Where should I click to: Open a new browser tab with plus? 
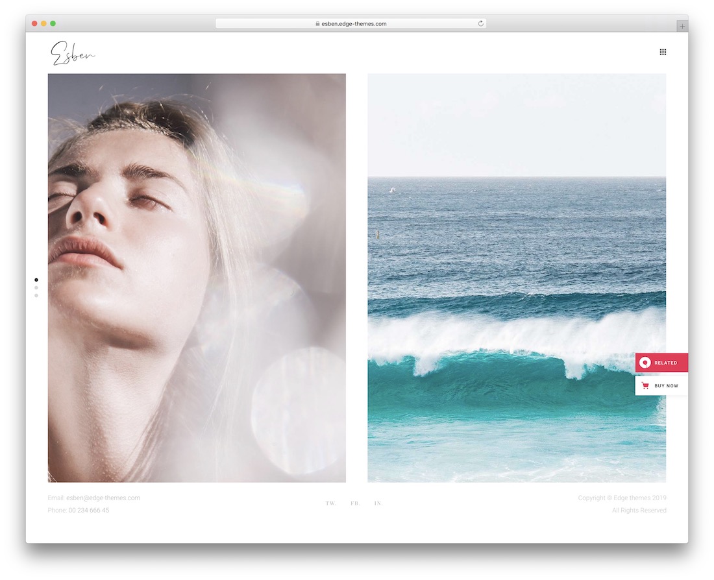click(682, 27)
